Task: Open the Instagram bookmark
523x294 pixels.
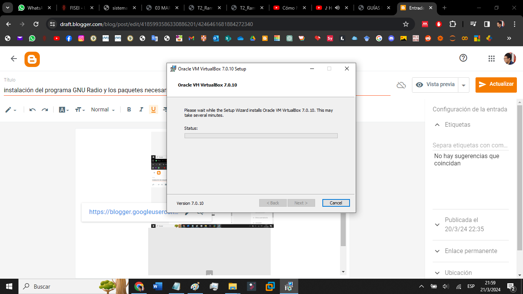Action: pos(81,38)
